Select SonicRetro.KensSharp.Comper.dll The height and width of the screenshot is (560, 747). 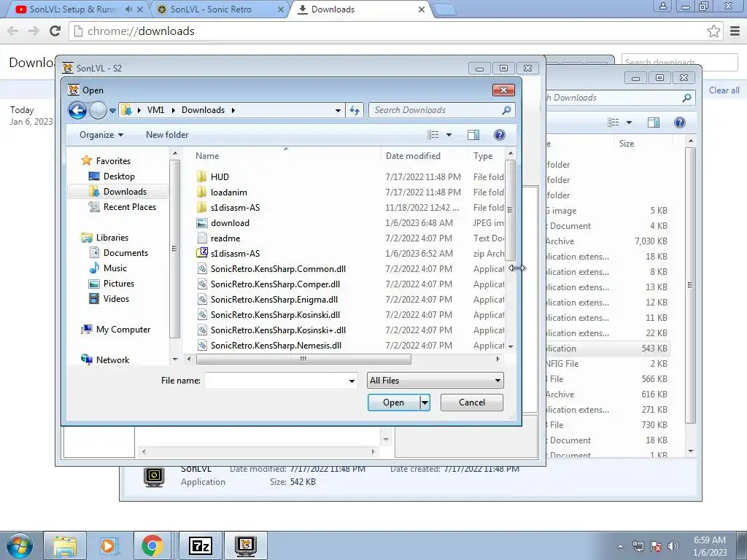click(x=275, y=284)
